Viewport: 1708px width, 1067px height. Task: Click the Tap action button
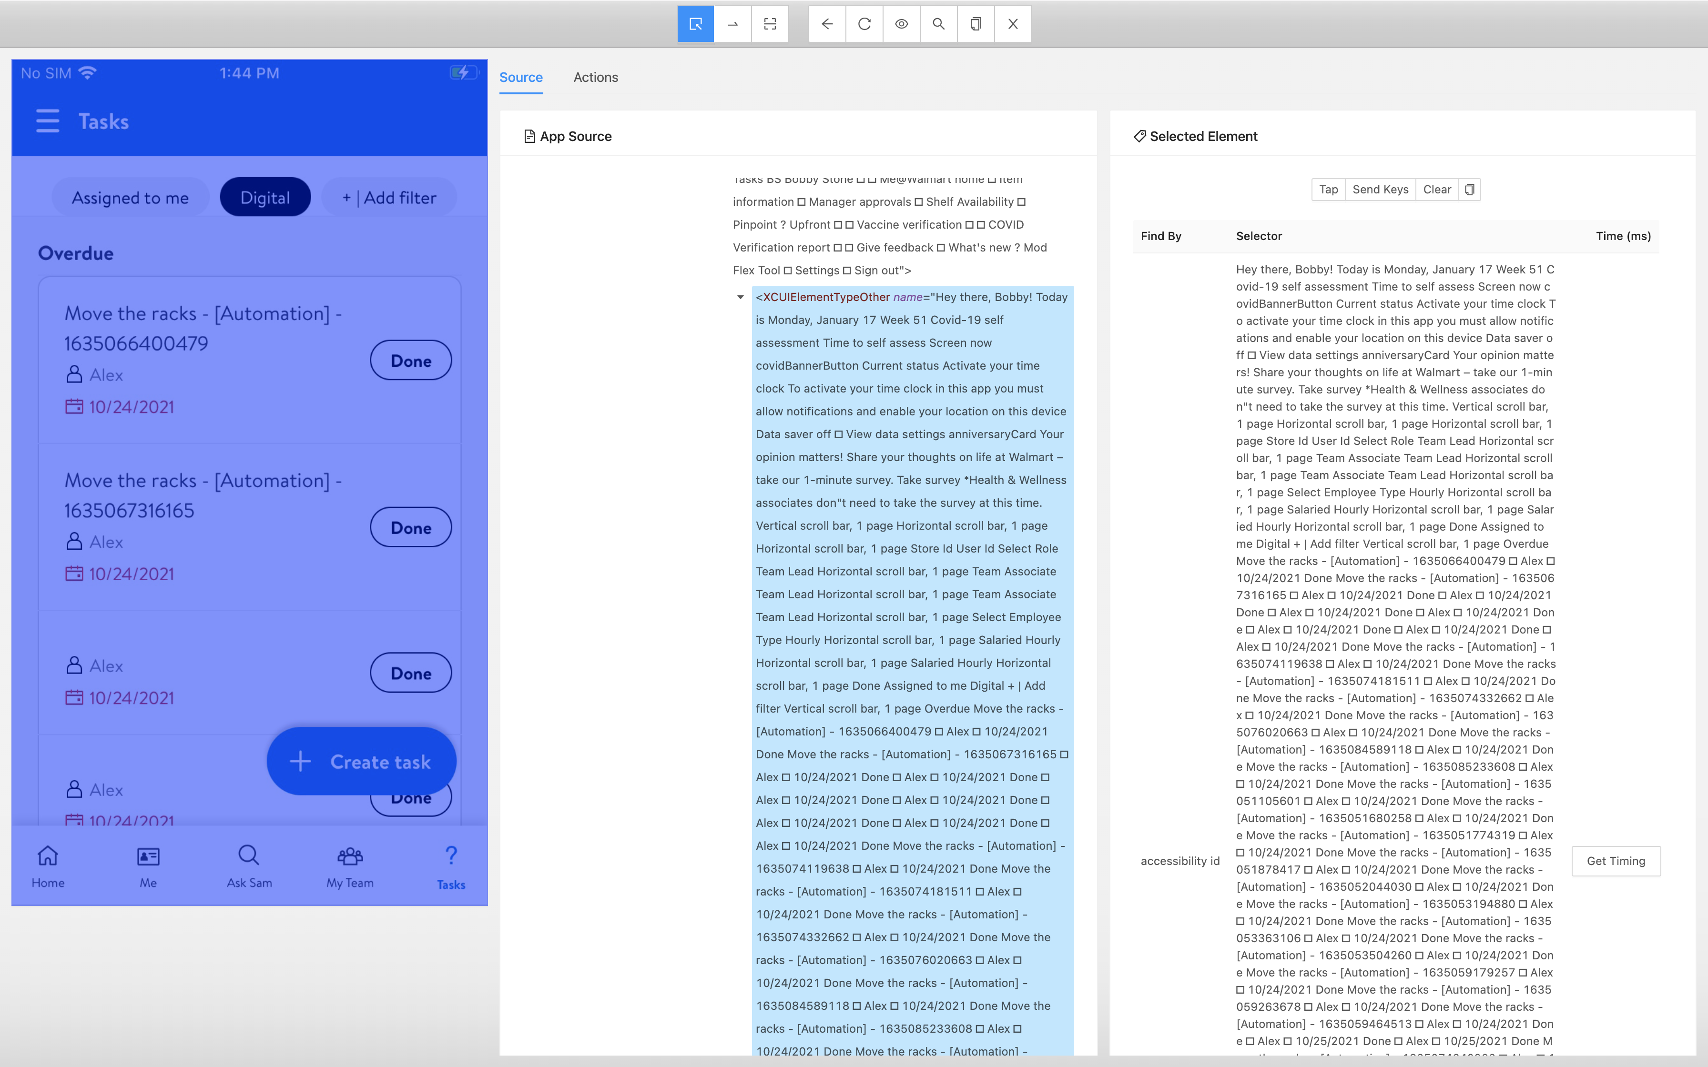point(1328,189)
